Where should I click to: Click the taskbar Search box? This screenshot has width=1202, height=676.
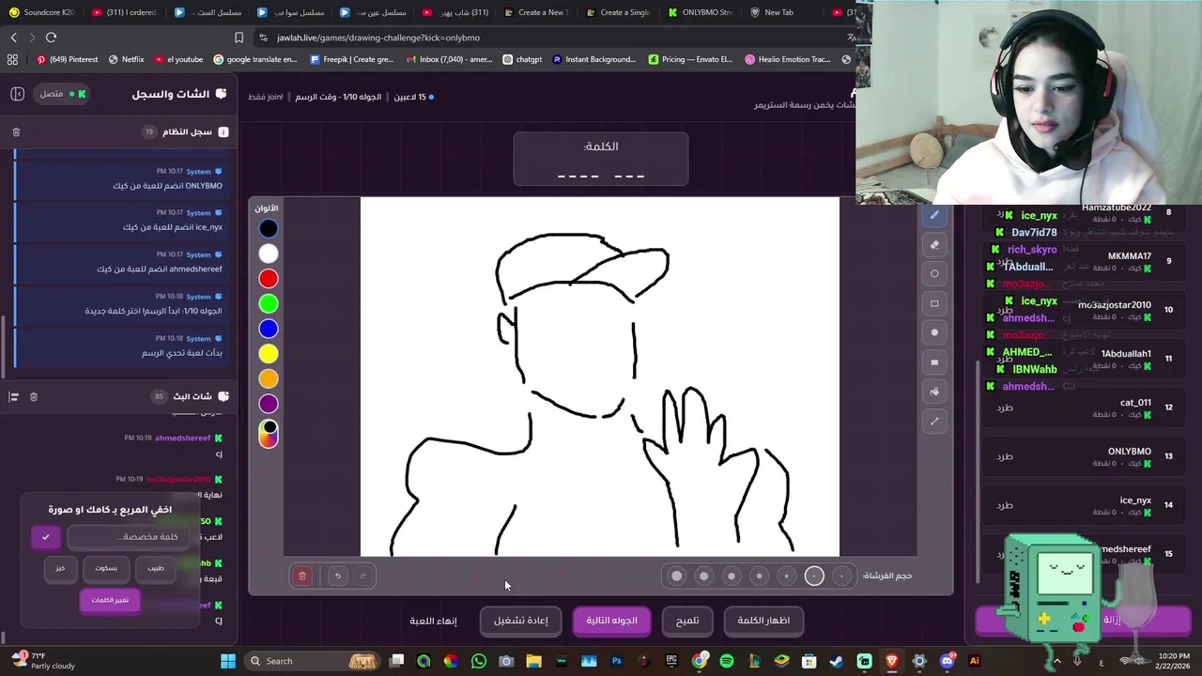click(313, 661)
